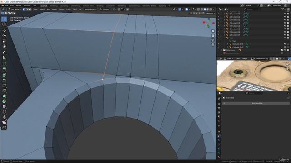Open Global transform orientation dropdown
Screen dimensions: 291x163
pyautogui.click(x=105, y=9)
